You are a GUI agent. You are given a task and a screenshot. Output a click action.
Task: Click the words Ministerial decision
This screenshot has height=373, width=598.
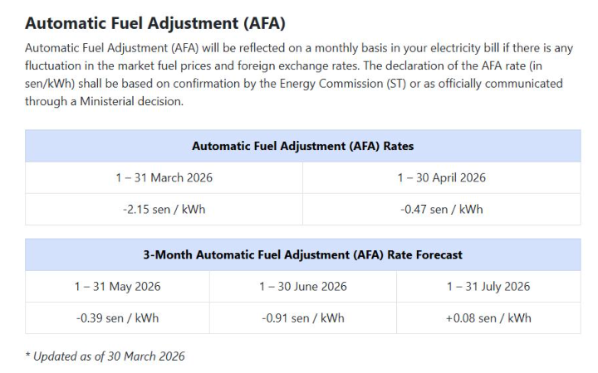pyautogui.click(x=131, y=101)
